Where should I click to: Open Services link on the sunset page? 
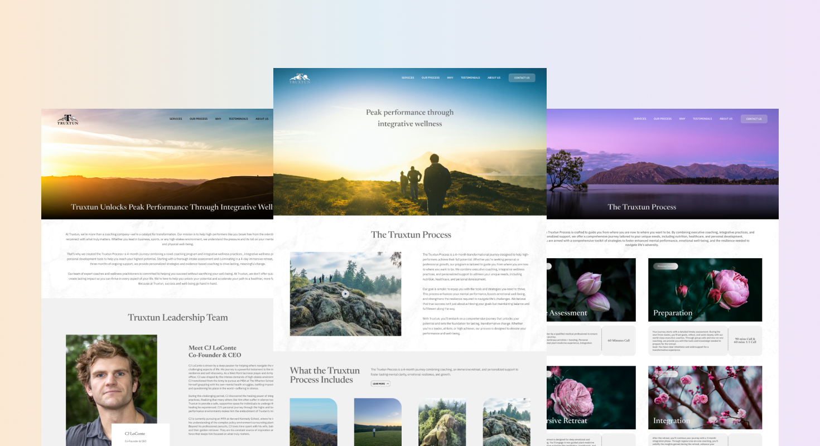coord(176,119)
